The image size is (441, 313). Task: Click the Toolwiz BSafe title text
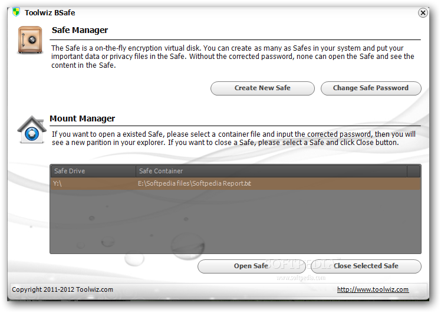click(x=50, y=12)
